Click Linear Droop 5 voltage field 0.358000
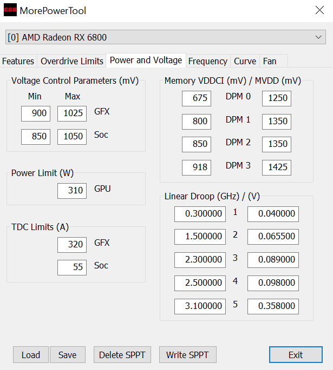 tap(273, 306)
